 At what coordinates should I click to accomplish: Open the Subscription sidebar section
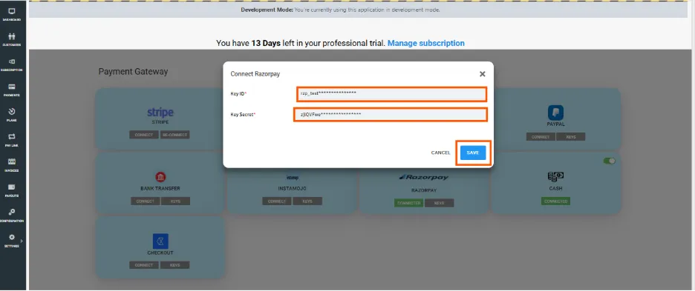12,64
